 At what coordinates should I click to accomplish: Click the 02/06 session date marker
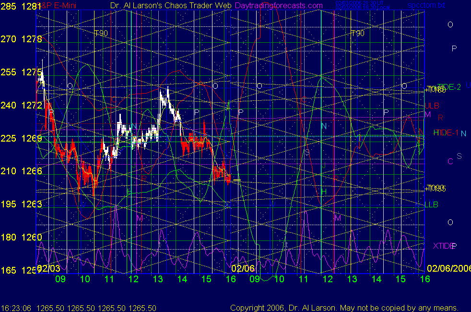(x=243, y=268)
